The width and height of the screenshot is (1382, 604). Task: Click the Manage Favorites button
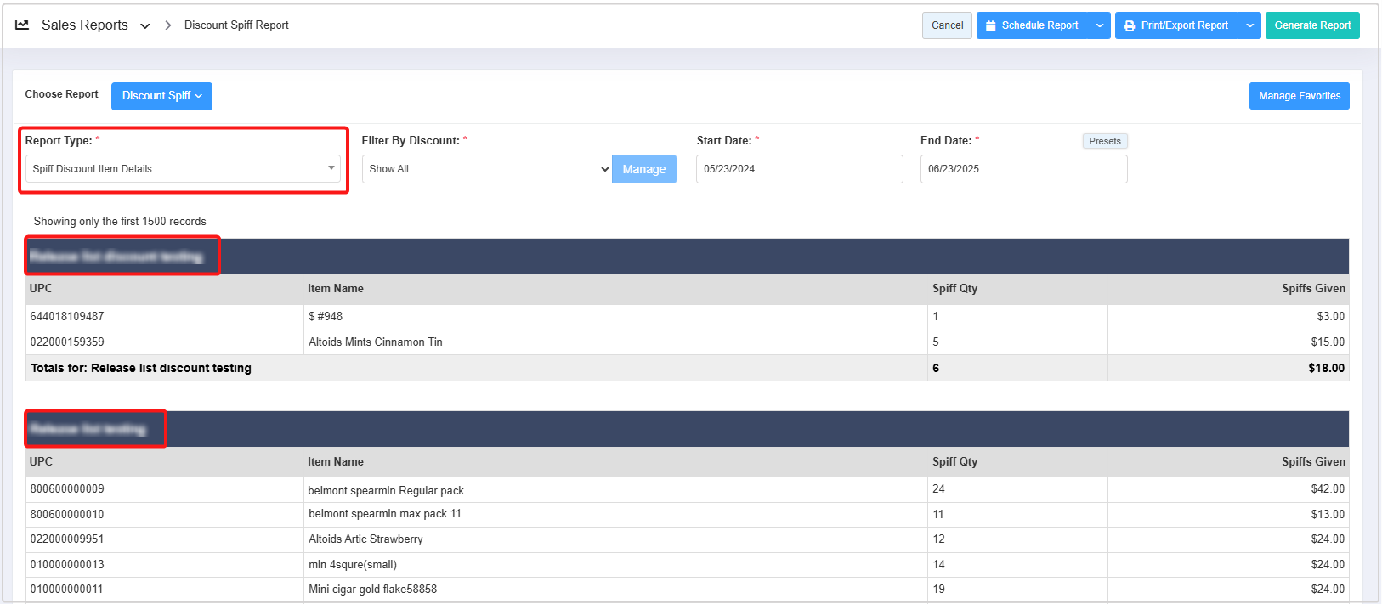point(1299,96)
